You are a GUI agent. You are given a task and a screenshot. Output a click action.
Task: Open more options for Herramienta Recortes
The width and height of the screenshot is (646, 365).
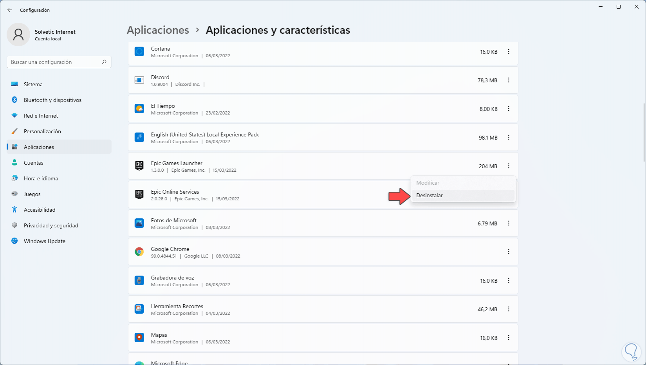(x=509, y=309)
